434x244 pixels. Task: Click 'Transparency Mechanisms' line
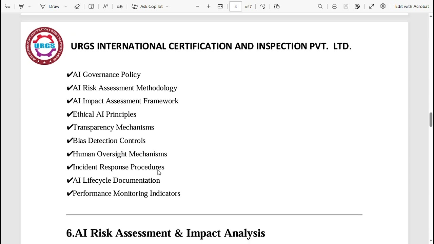[x=110, y=127]
